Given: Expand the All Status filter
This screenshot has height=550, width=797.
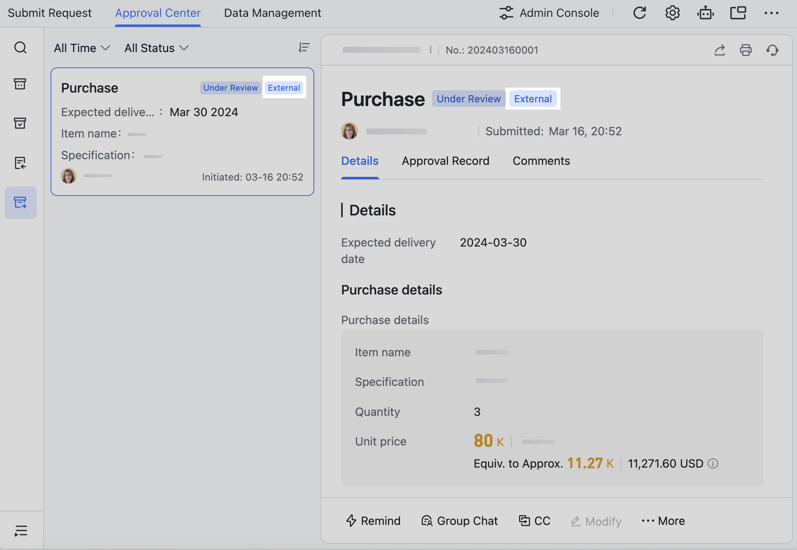Looking at the screenshot, I should pos(156,48).
